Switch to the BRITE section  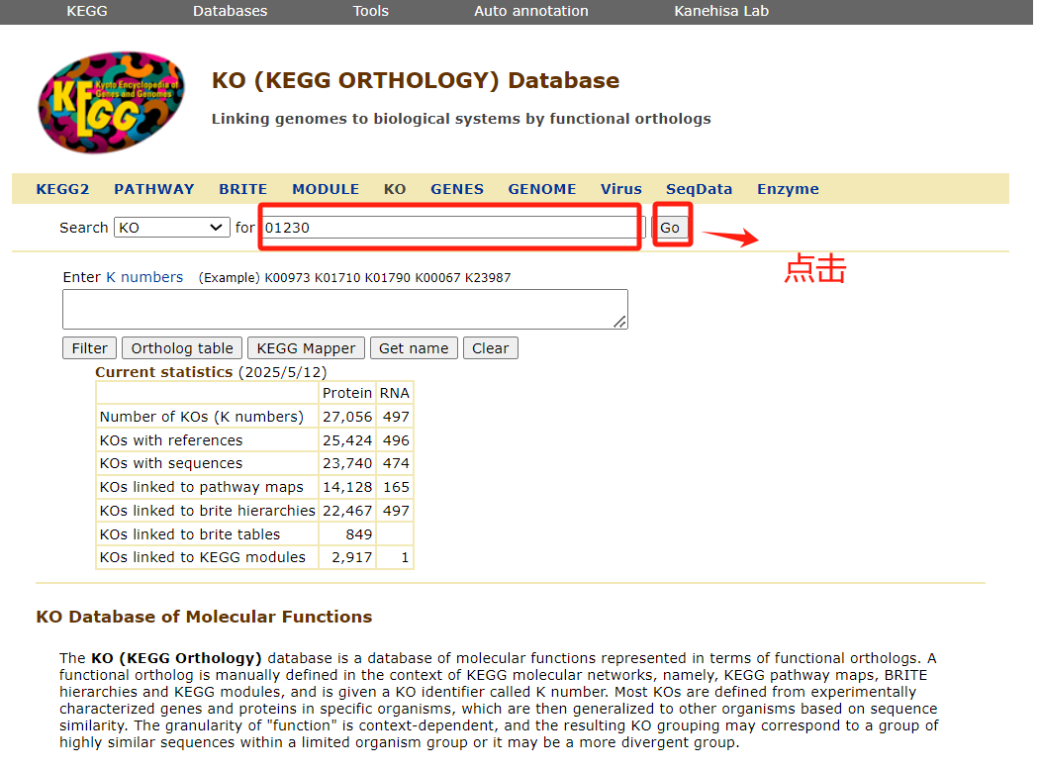point(242,188)
